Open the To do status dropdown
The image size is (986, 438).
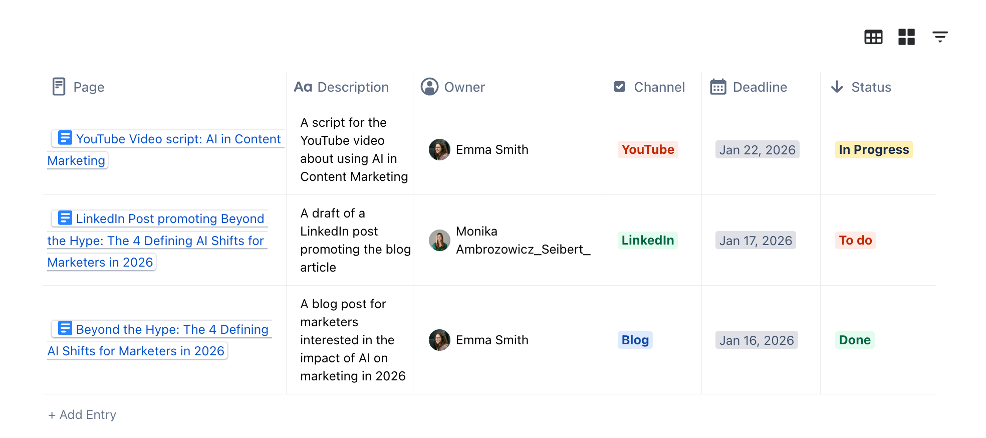(855, 240)
